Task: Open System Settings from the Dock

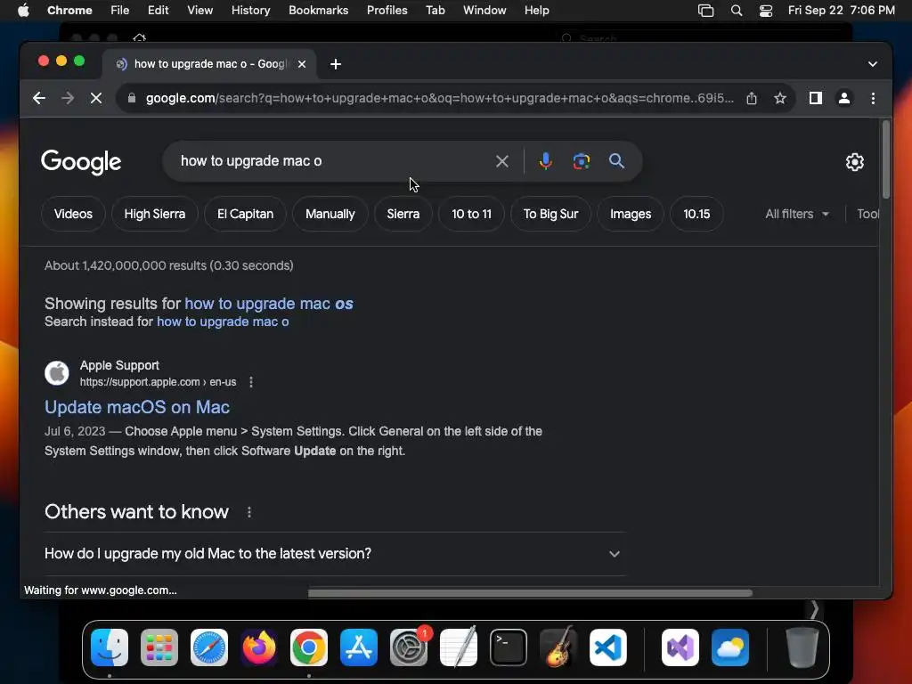Action: [408, 647]
